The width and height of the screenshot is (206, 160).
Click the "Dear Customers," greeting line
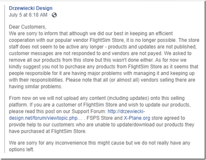[27, 27]
